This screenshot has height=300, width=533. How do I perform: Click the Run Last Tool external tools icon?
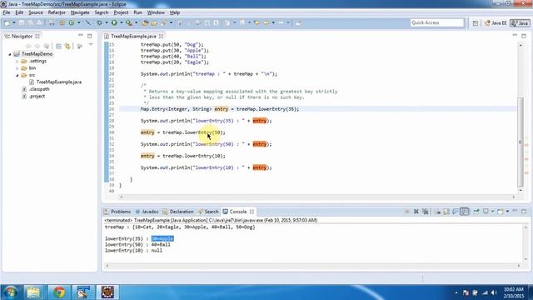(x=129, y=22)
